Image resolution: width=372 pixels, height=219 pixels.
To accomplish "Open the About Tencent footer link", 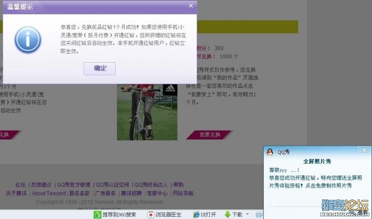I will [49, 193].
